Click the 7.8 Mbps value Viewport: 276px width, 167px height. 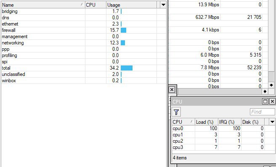(210, 68)
